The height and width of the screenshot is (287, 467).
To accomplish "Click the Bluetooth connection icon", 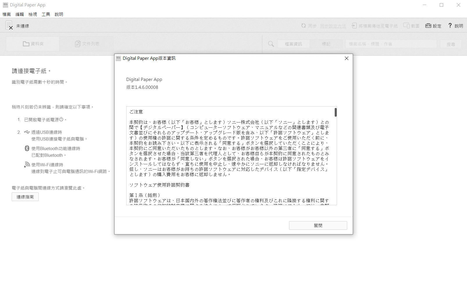I will click(27, 148).
